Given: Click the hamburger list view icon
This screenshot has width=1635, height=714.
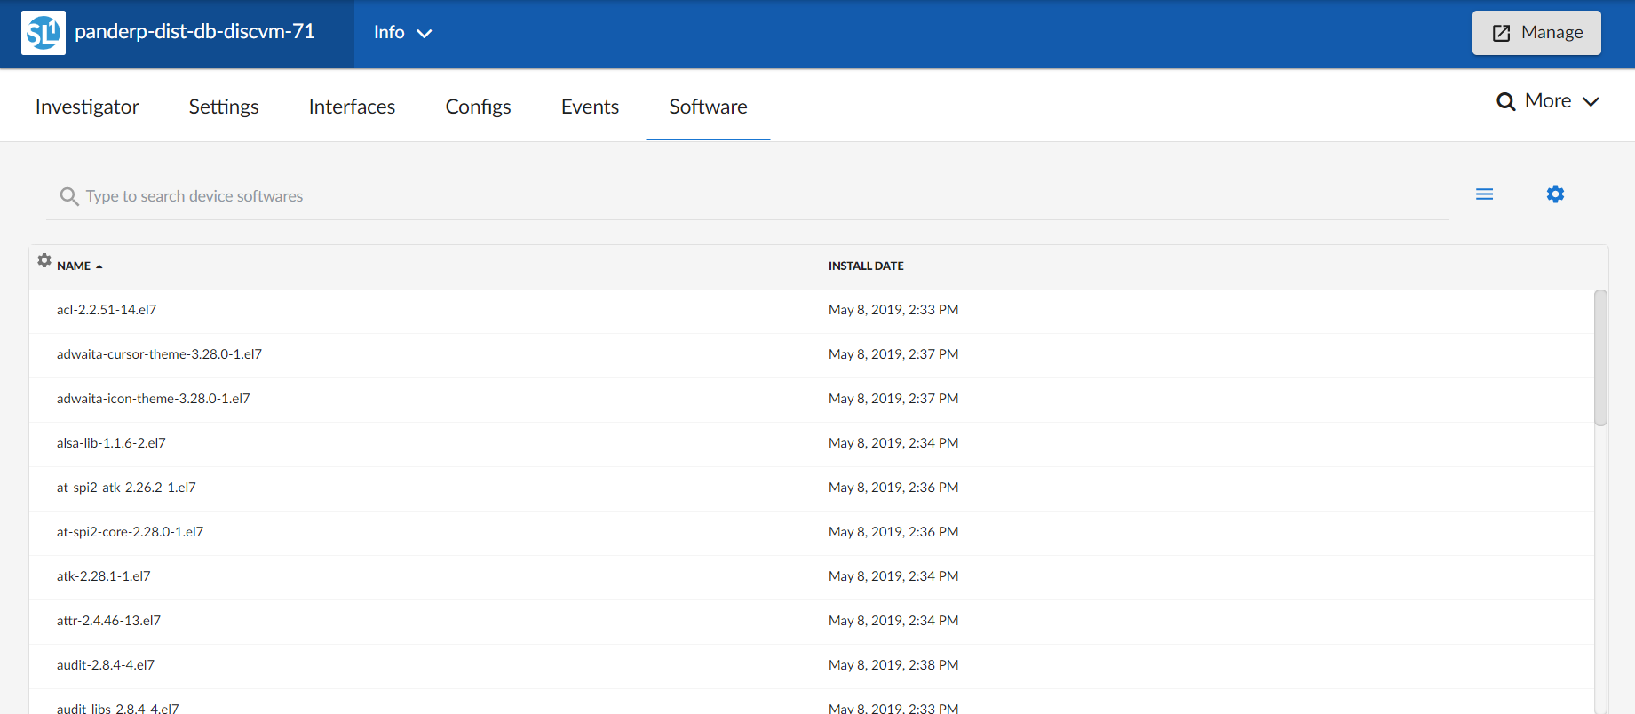Looking at the screenshot, I should pyautogui.click(x=1484, y=194).
